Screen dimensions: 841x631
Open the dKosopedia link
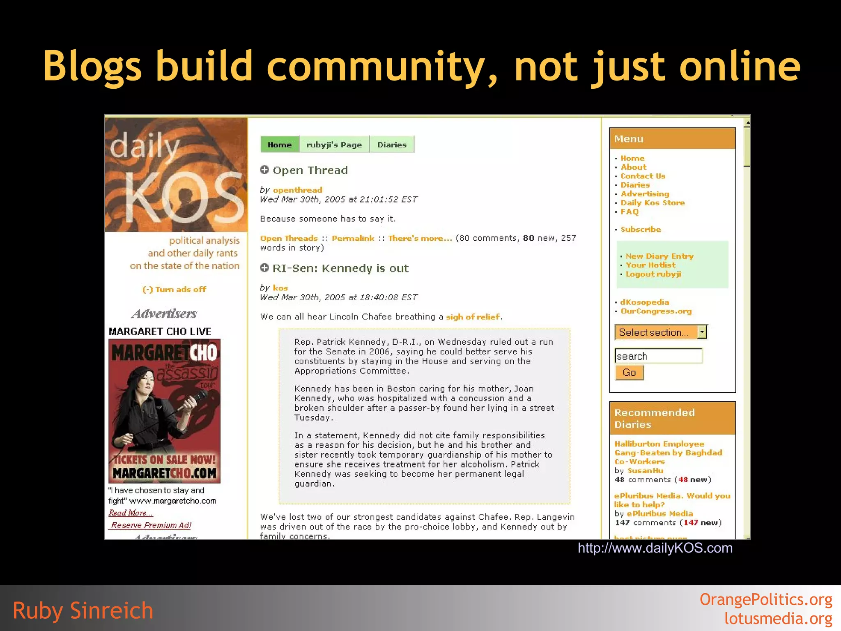(x=645, y=302)
